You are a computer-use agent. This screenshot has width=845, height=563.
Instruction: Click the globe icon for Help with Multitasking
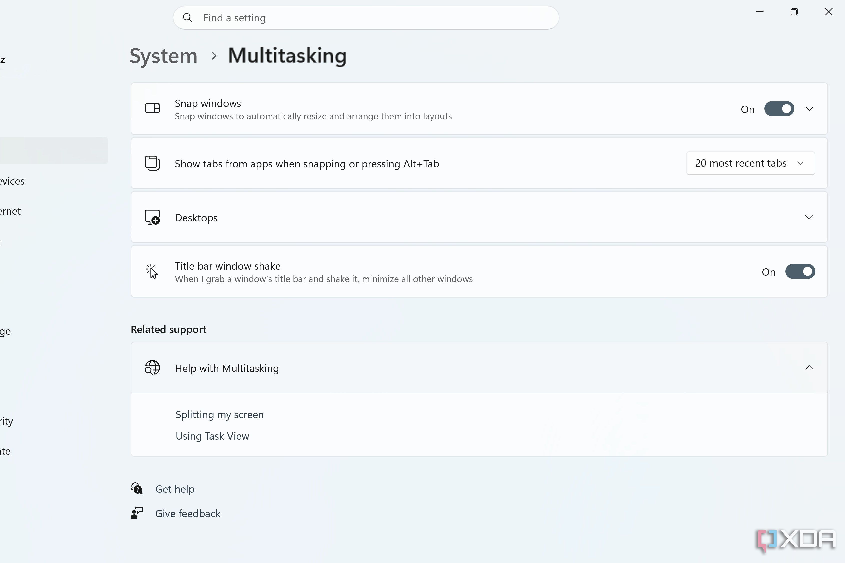[152, 368]
